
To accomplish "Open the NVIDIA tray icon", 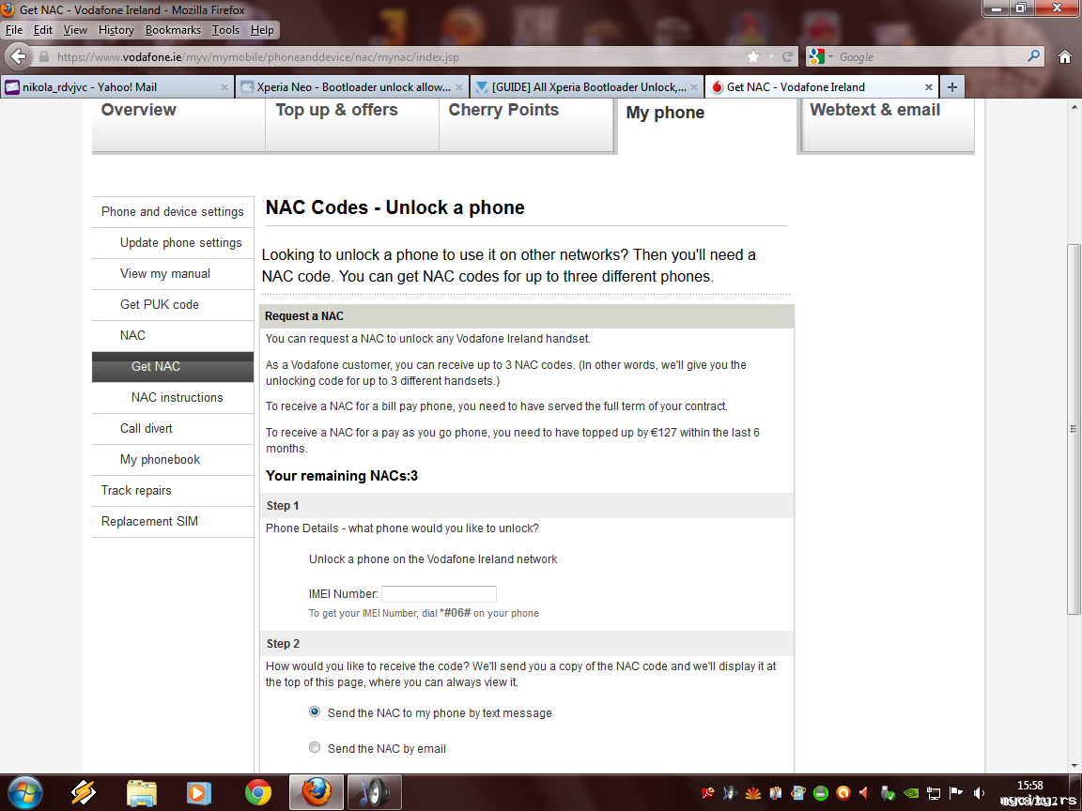I will coord(911,793).
